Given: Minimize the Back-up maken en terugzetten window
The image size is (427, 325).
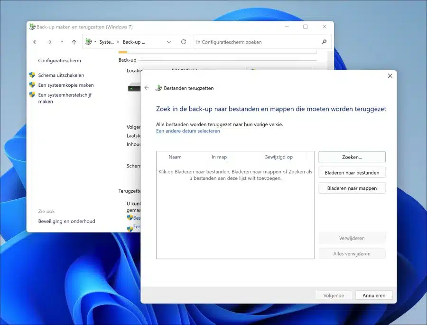Looking at the screenshot, I should (x=287, y=27).
